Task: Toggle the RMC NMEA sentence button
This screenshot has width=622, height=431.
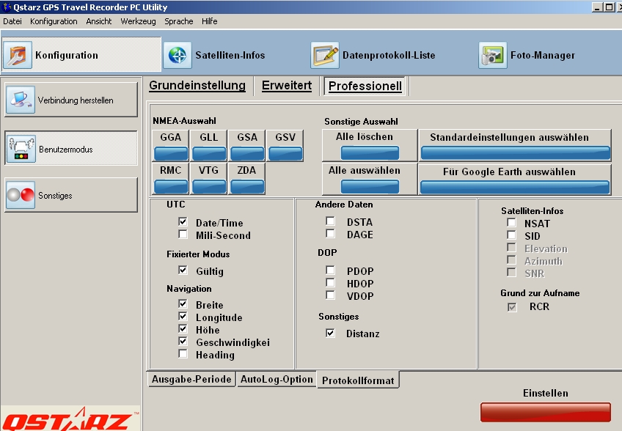Action: (x=171, y=178)
